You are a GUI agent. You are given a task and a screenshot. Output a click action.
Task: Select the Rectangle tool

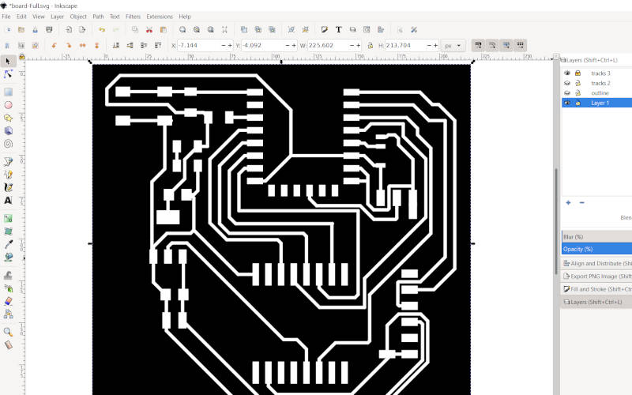point(8,92)
